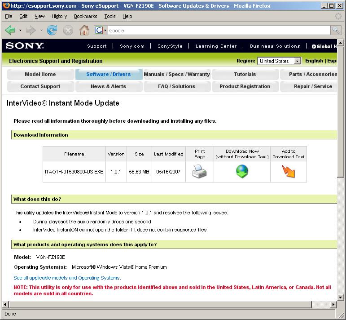The image size is (346, 320).
Task: Click the grey Forward arrow button
Action: pyautogui.click(x=31, y=30)
